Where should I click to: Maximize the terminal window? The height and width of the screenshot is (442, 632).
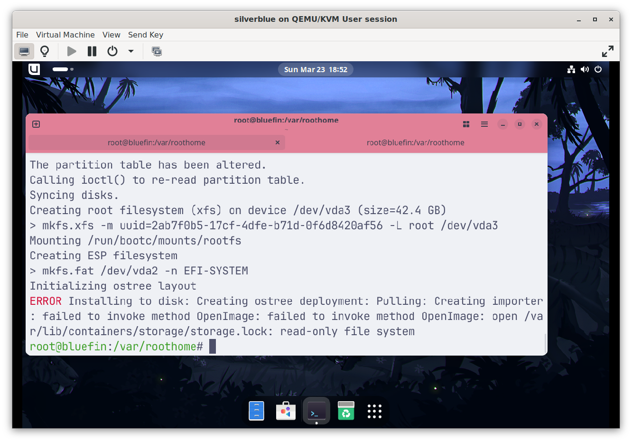click(x=520, y=124)
